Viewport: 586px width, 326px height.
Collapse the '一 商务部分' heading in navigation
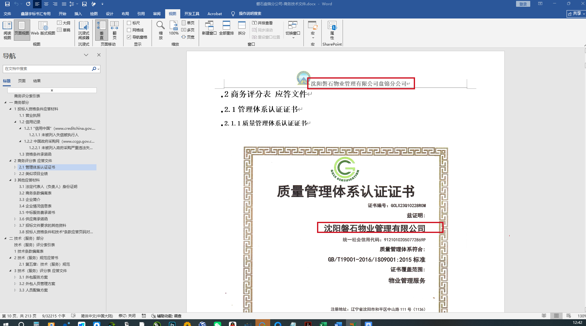pos(5,102)
